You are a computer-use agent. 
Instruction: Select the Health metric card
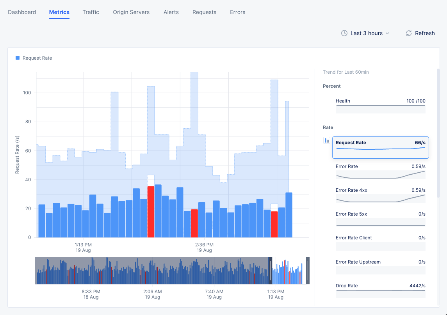380,105
